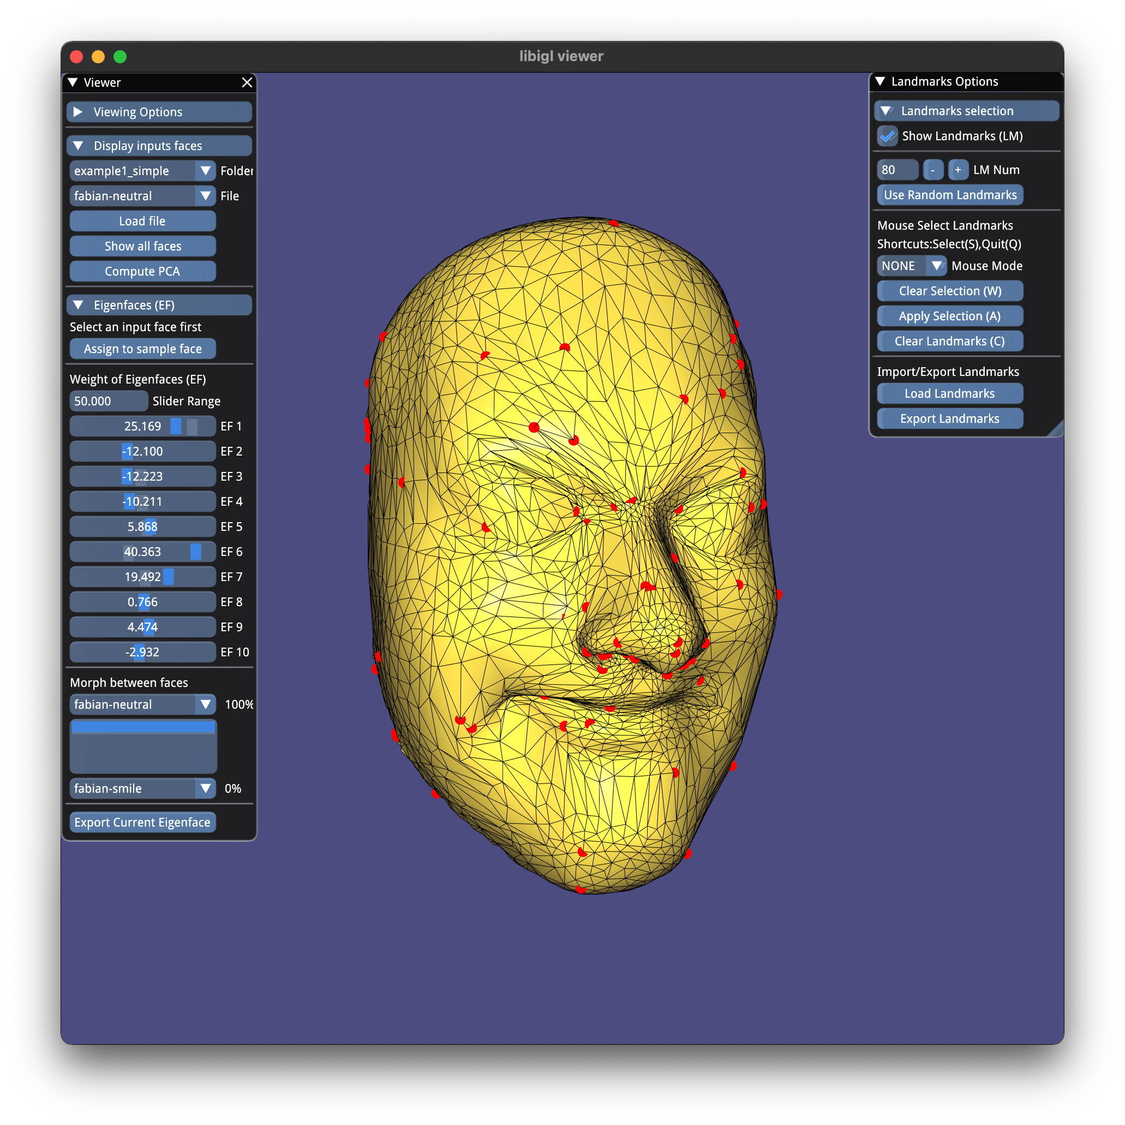Click the minus button to decrease LM Num
This screenshot has width=1125, height=1125.
coord(932,170)
